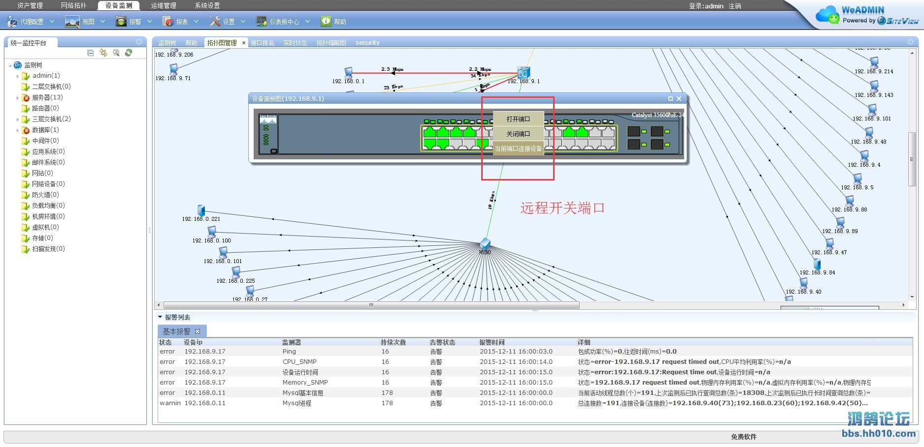Expand the 设置 dropdown arrow
The image size is (924, 447).
[243, 21]
